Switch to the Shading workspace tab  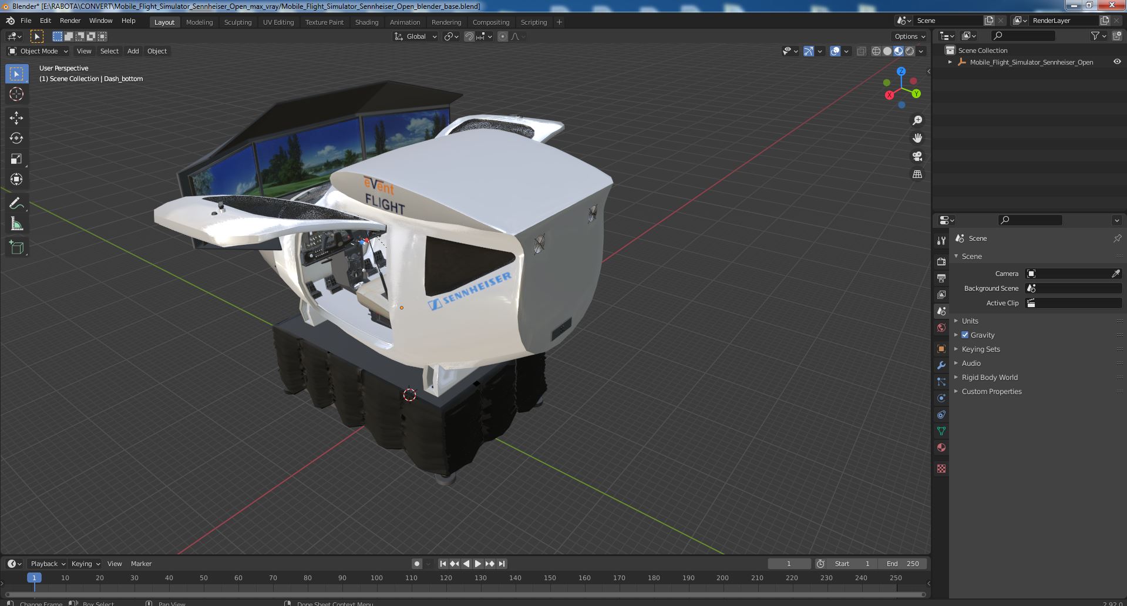(366, 22)
